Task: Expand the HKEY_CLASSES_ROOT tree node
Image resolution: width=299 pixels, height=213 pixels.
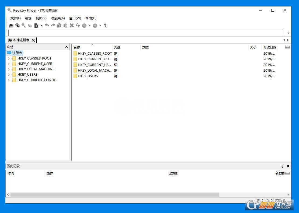Action: (9, 58)
